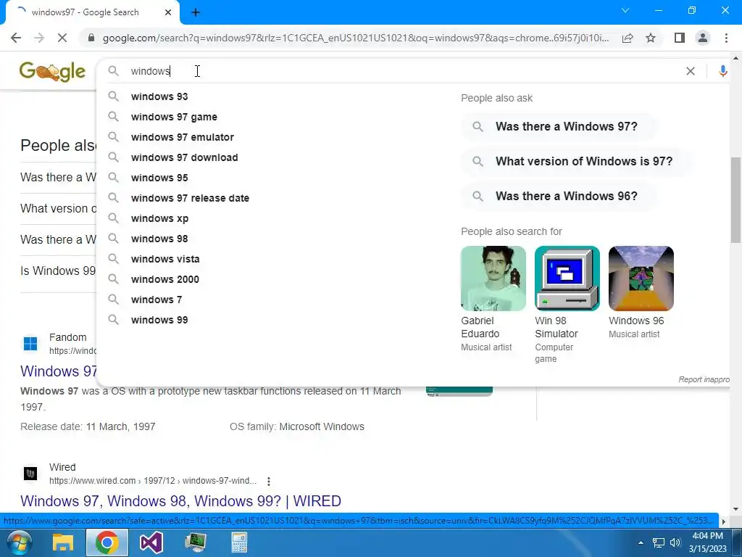This screenshot has width=742, height=557.
Task: Show hidden system tray icons
Action: [x=641, y=542]
